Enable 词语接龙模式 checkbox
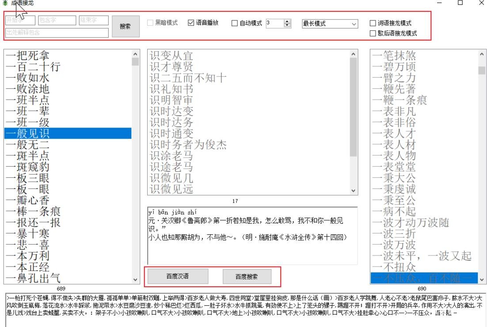 373,23
